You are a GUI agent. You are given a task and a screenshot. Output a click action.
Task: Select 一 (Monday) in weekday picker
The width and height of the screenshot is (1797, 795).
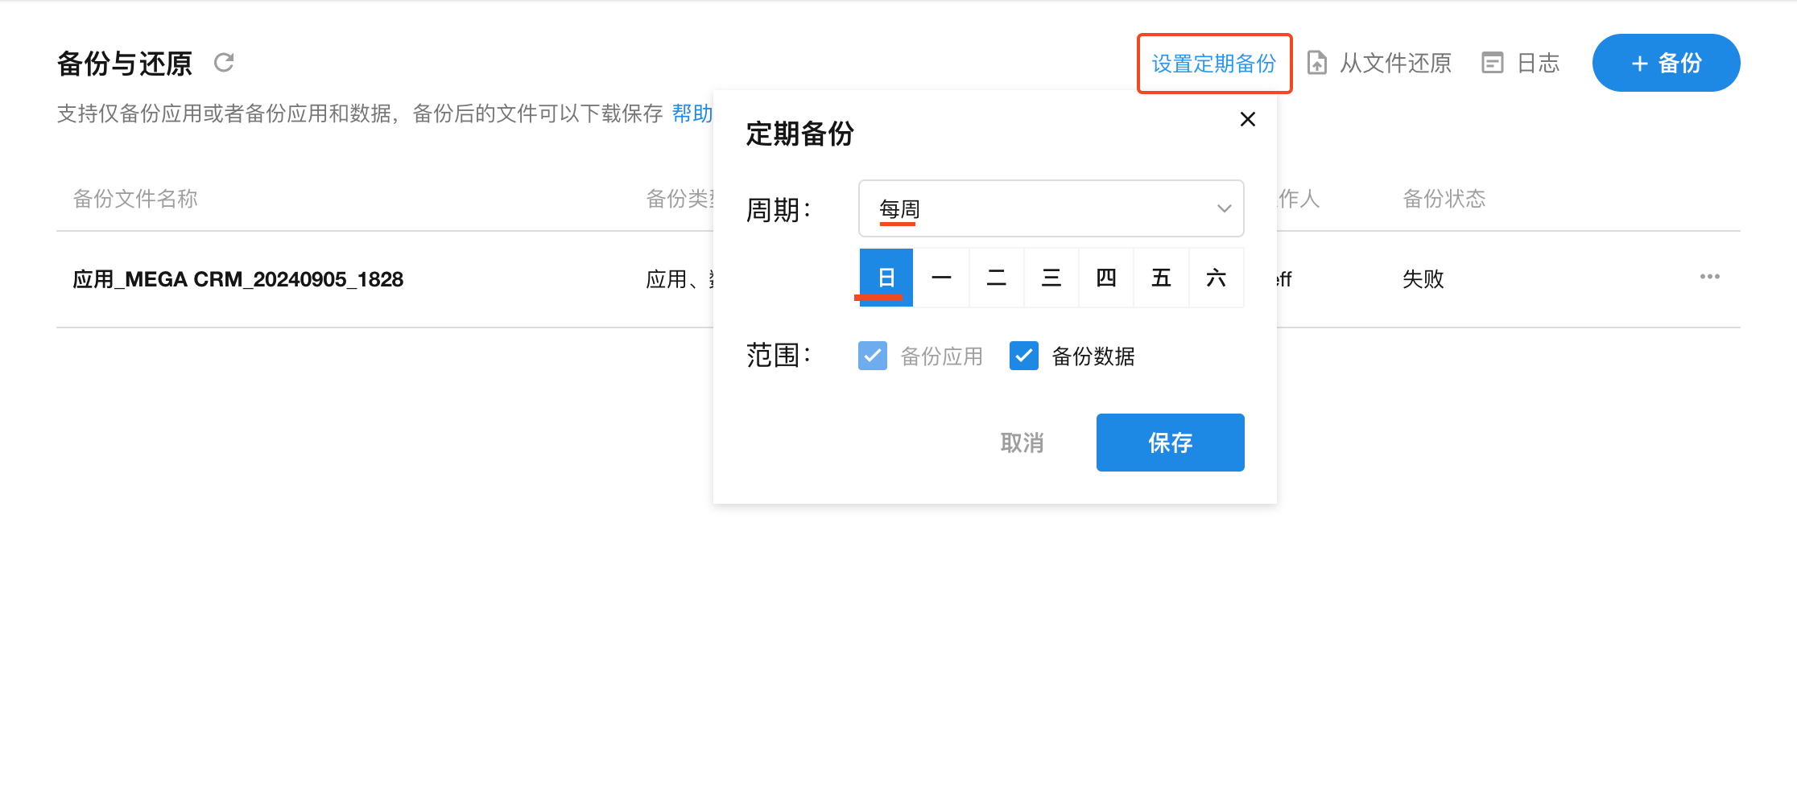tap(941, 278)
